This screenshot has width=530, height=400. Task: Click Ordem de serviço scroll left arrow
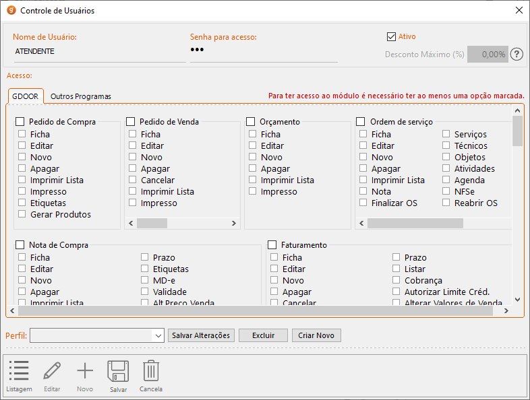[361, 223]
